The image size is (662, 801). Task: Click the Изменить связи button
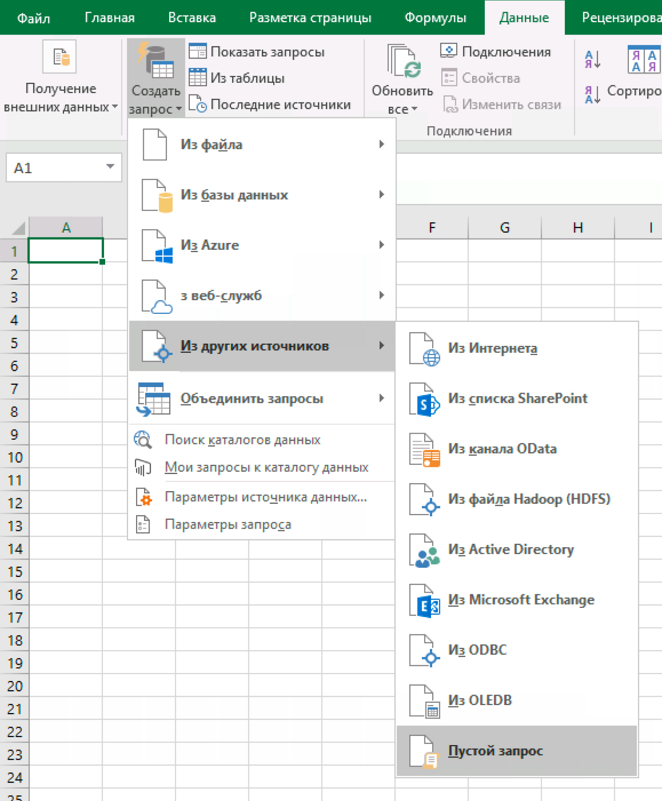(x=502, y=104)
